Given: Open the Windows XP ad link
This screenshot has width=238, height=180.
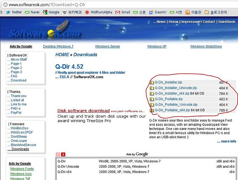Looking at the screenshot, I should coord(157,46).
